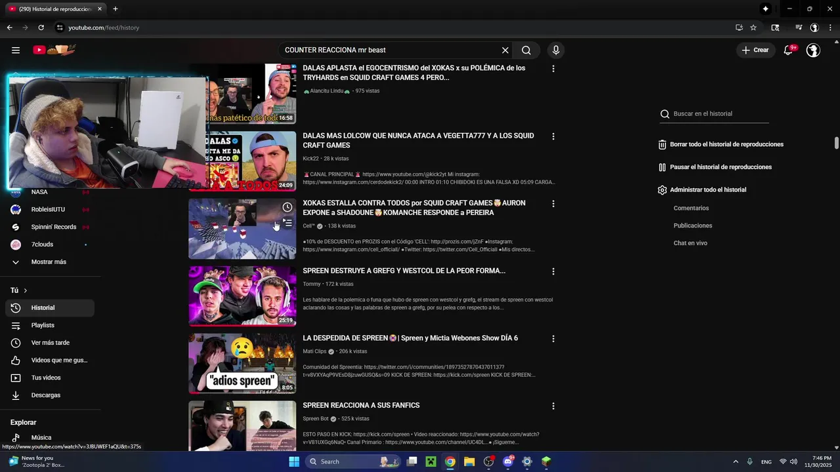Open the Spreen Bot channel link
The width and height of the screenshot is (840, 472).
316,419
